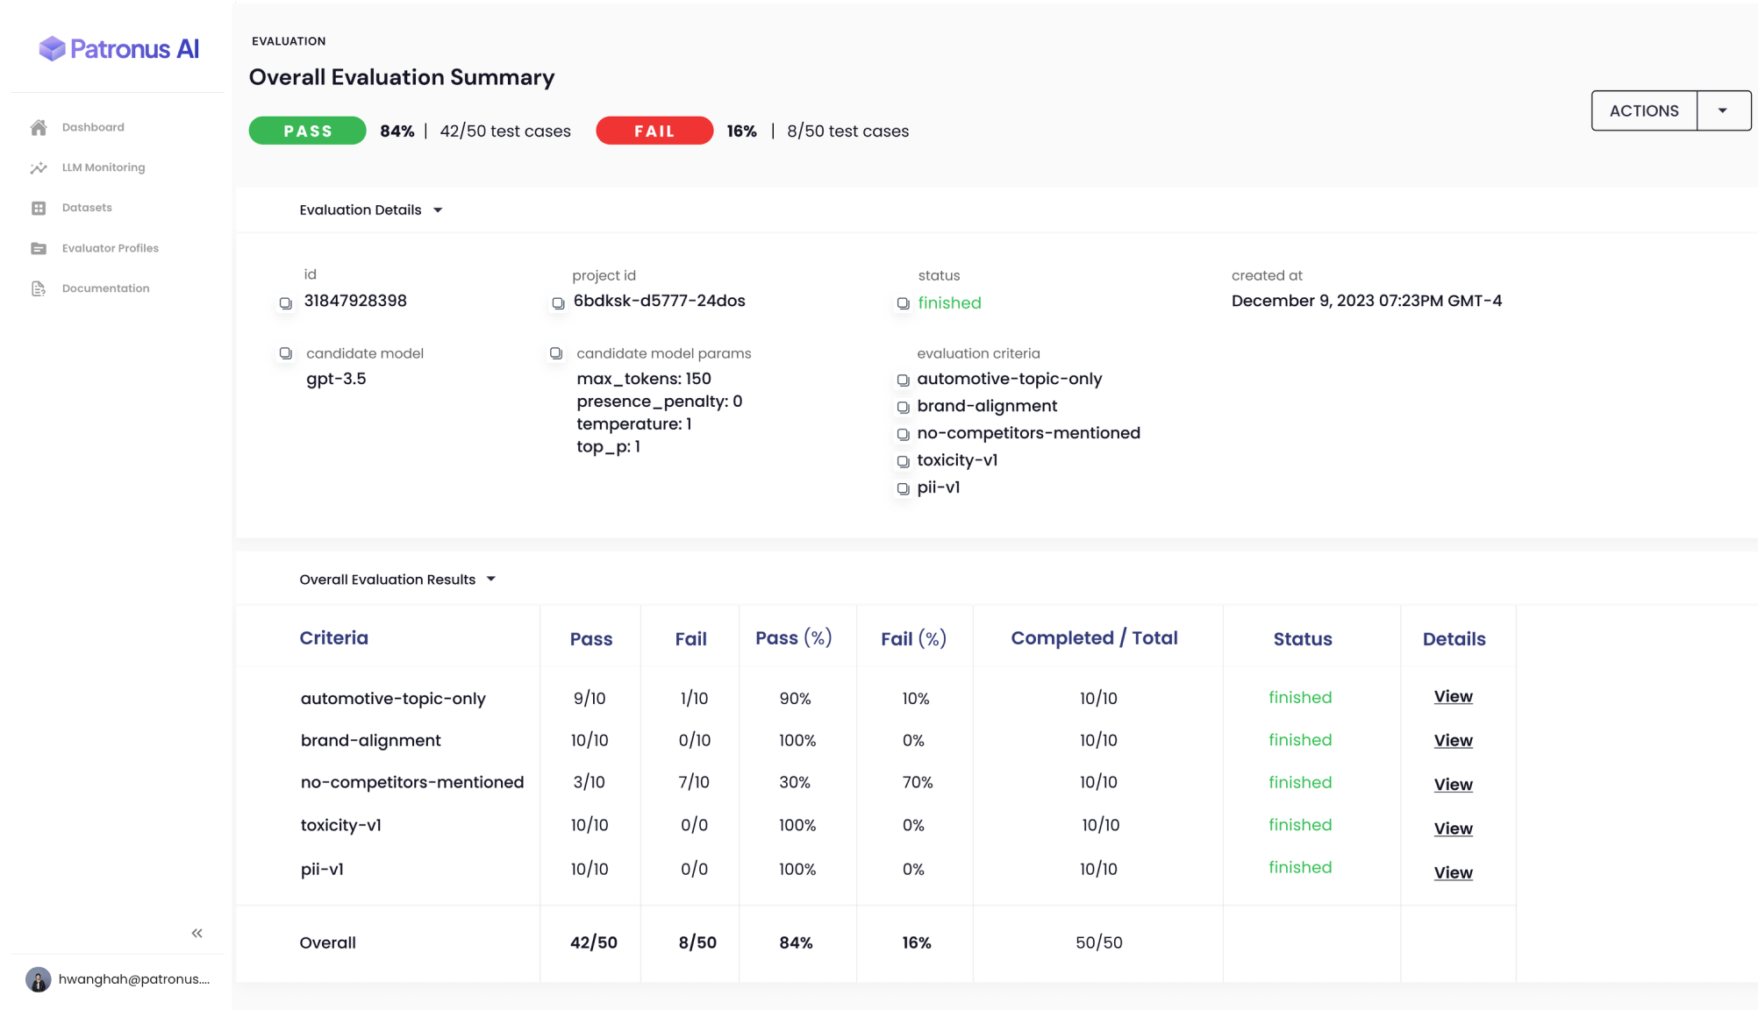
Task: Click the Documentation page icon
Action: (39, 289)
